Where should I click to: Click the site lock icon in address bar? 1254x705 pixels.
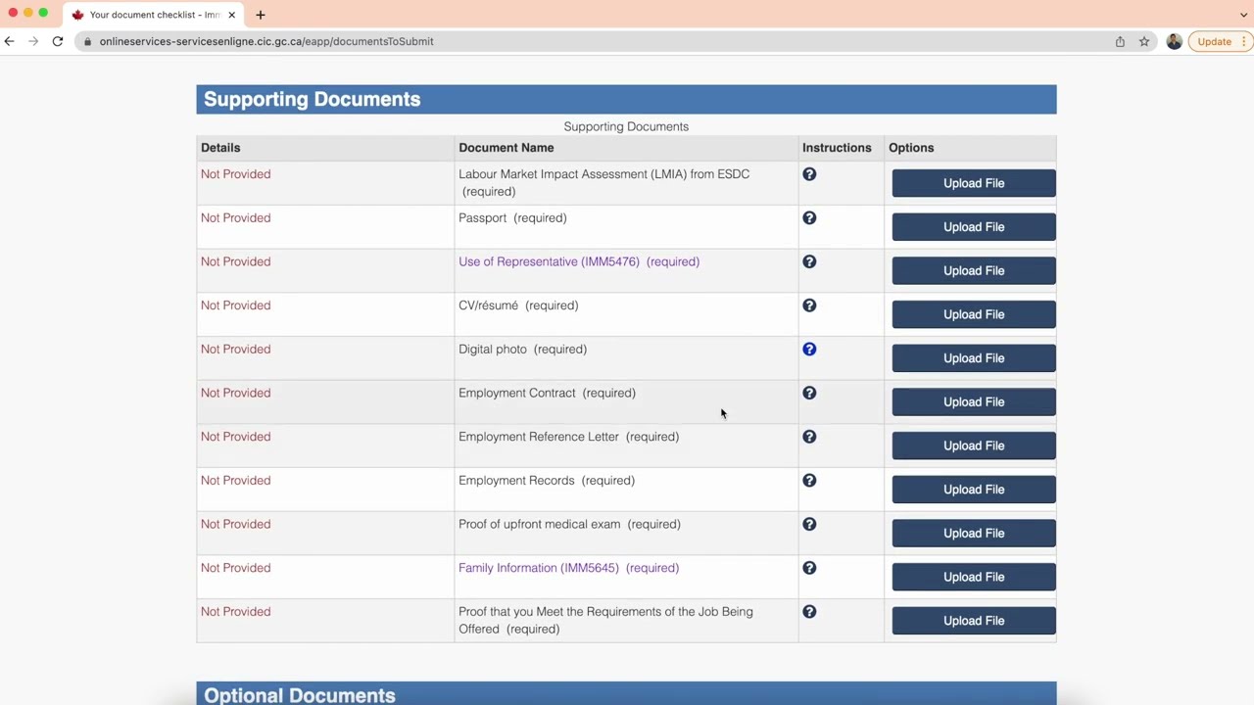pos(88,41)
